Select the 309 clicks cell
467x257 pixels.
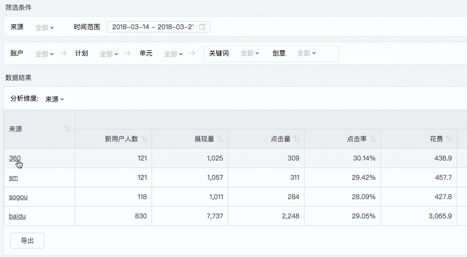[266, 158]
